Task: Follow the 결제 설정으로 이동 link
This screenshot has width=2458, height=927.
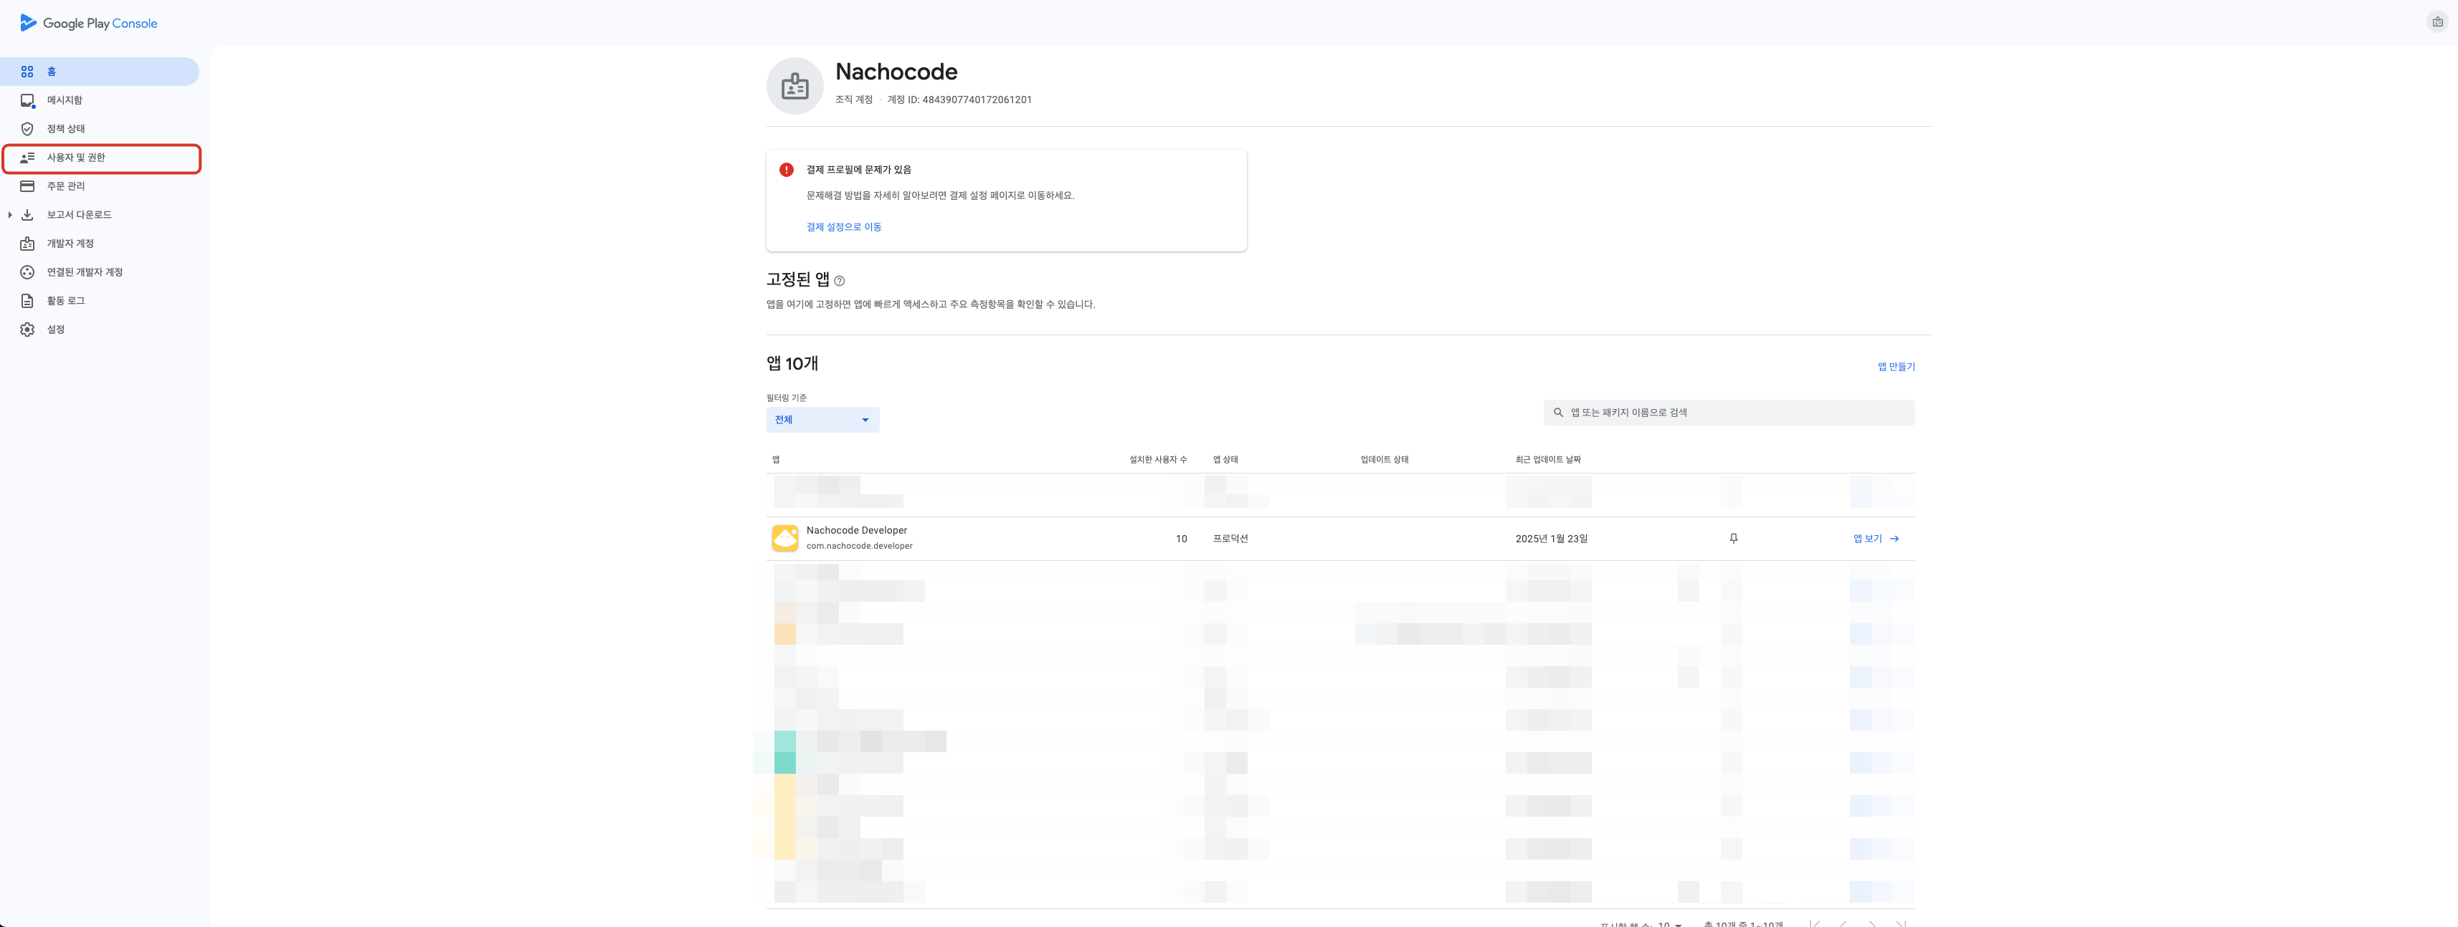Action: coord(843,227)
